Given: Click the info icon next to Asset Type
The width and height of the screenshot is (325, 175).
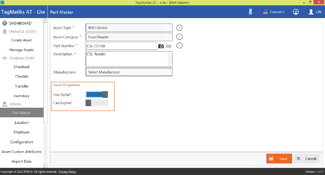Looking at the screenshot, I should coord(179,28).
